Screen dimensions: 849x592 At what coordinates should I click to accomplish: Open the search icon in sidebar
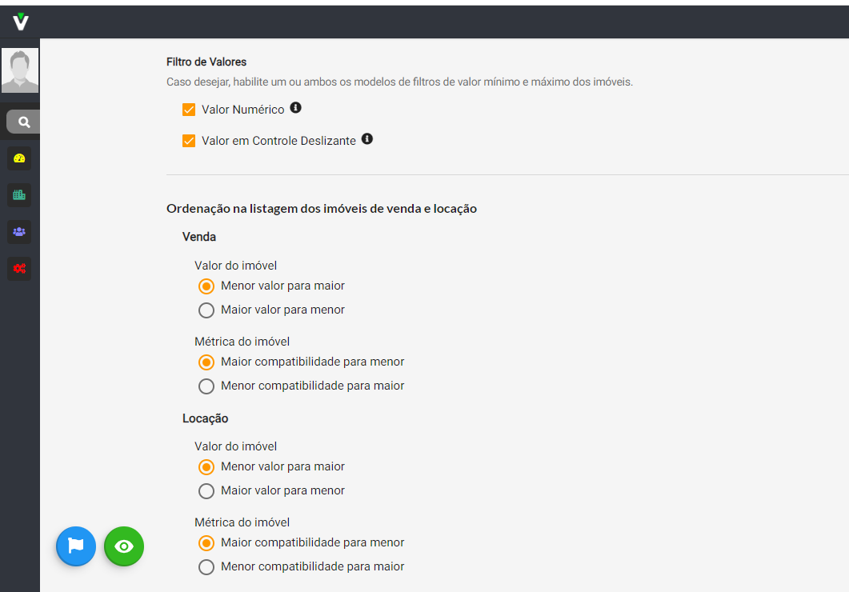[x=23, y=122]
